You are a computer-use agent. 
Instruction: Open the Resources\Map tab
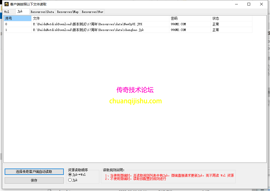[68, 12]
